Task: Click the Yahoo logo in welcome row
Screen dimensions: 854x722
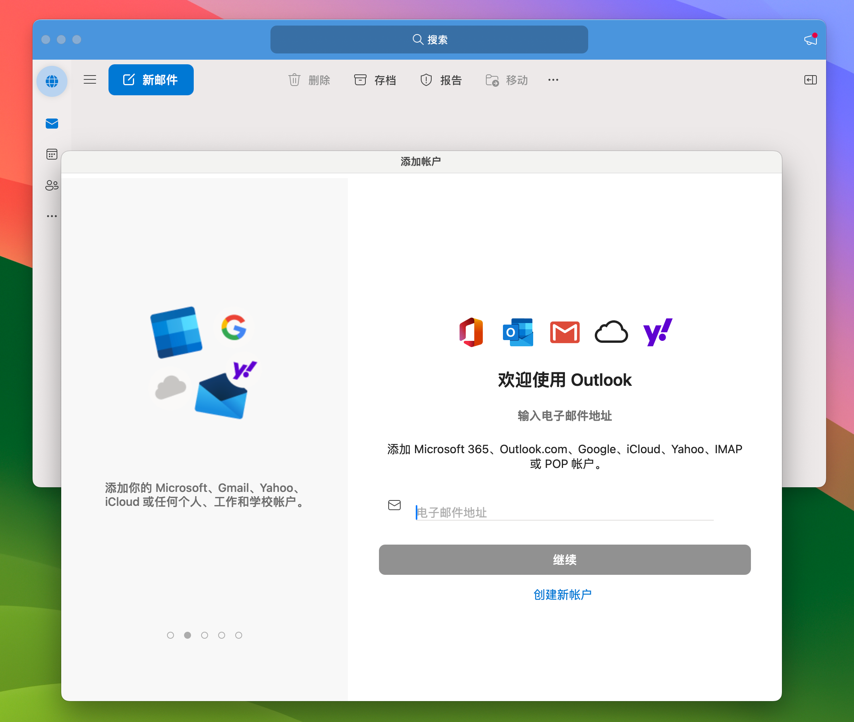Action: [658, 332]
